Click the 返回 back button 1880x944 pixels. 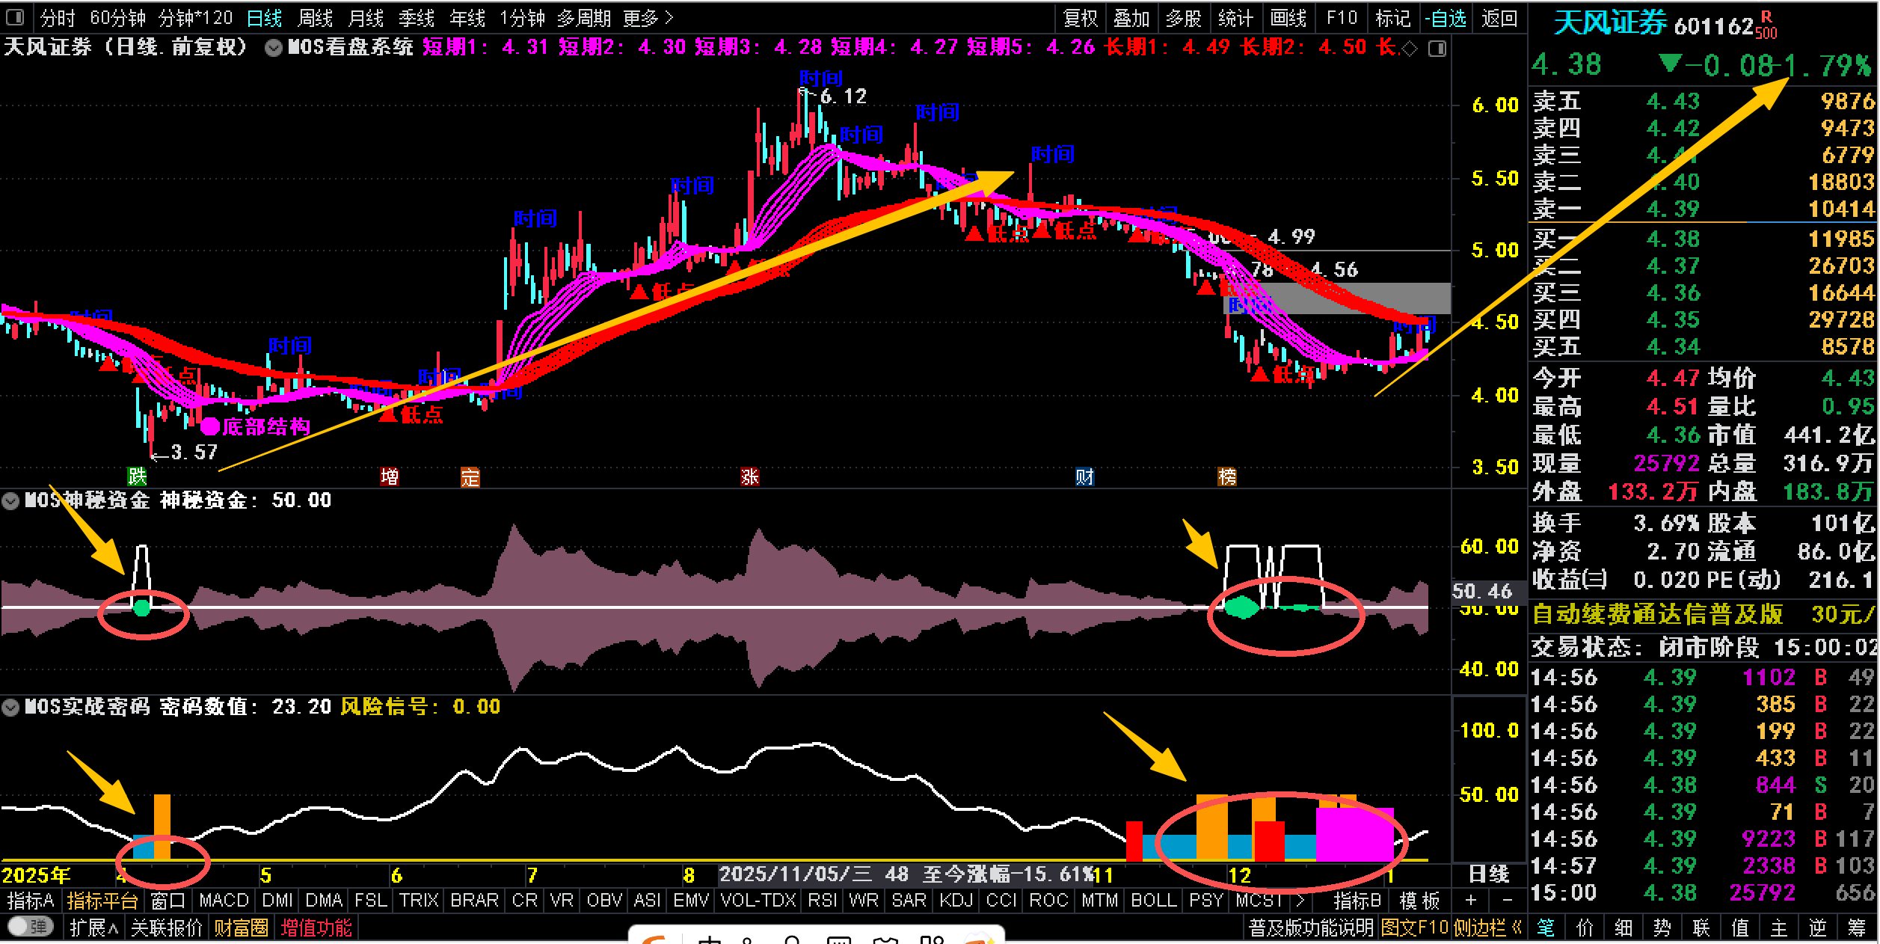tap(1499, 17)
